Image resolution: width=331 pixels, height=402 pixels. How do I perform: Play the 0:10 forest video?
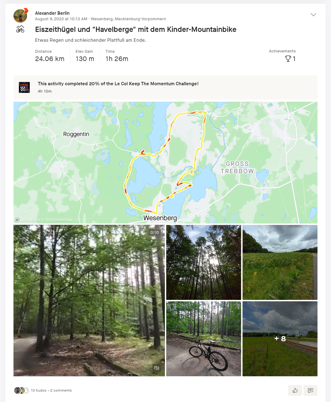89,301
